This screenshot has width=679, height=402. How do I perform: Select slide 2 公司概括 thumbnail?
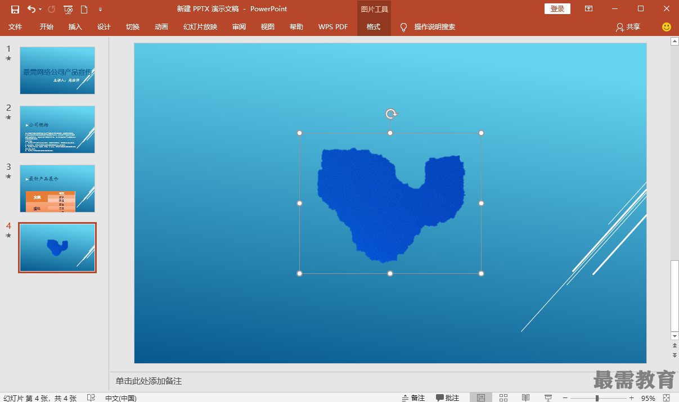(x=57, y=129)
